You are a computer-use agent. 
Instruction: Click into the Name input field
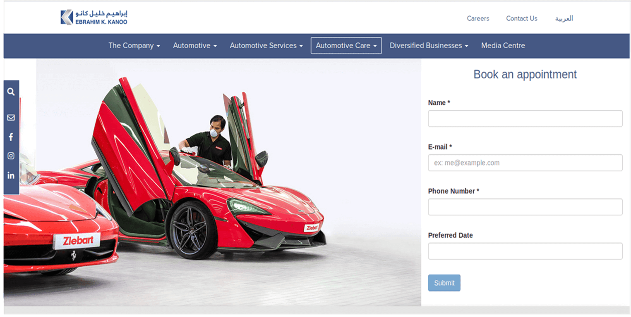(x=525, y=119)
